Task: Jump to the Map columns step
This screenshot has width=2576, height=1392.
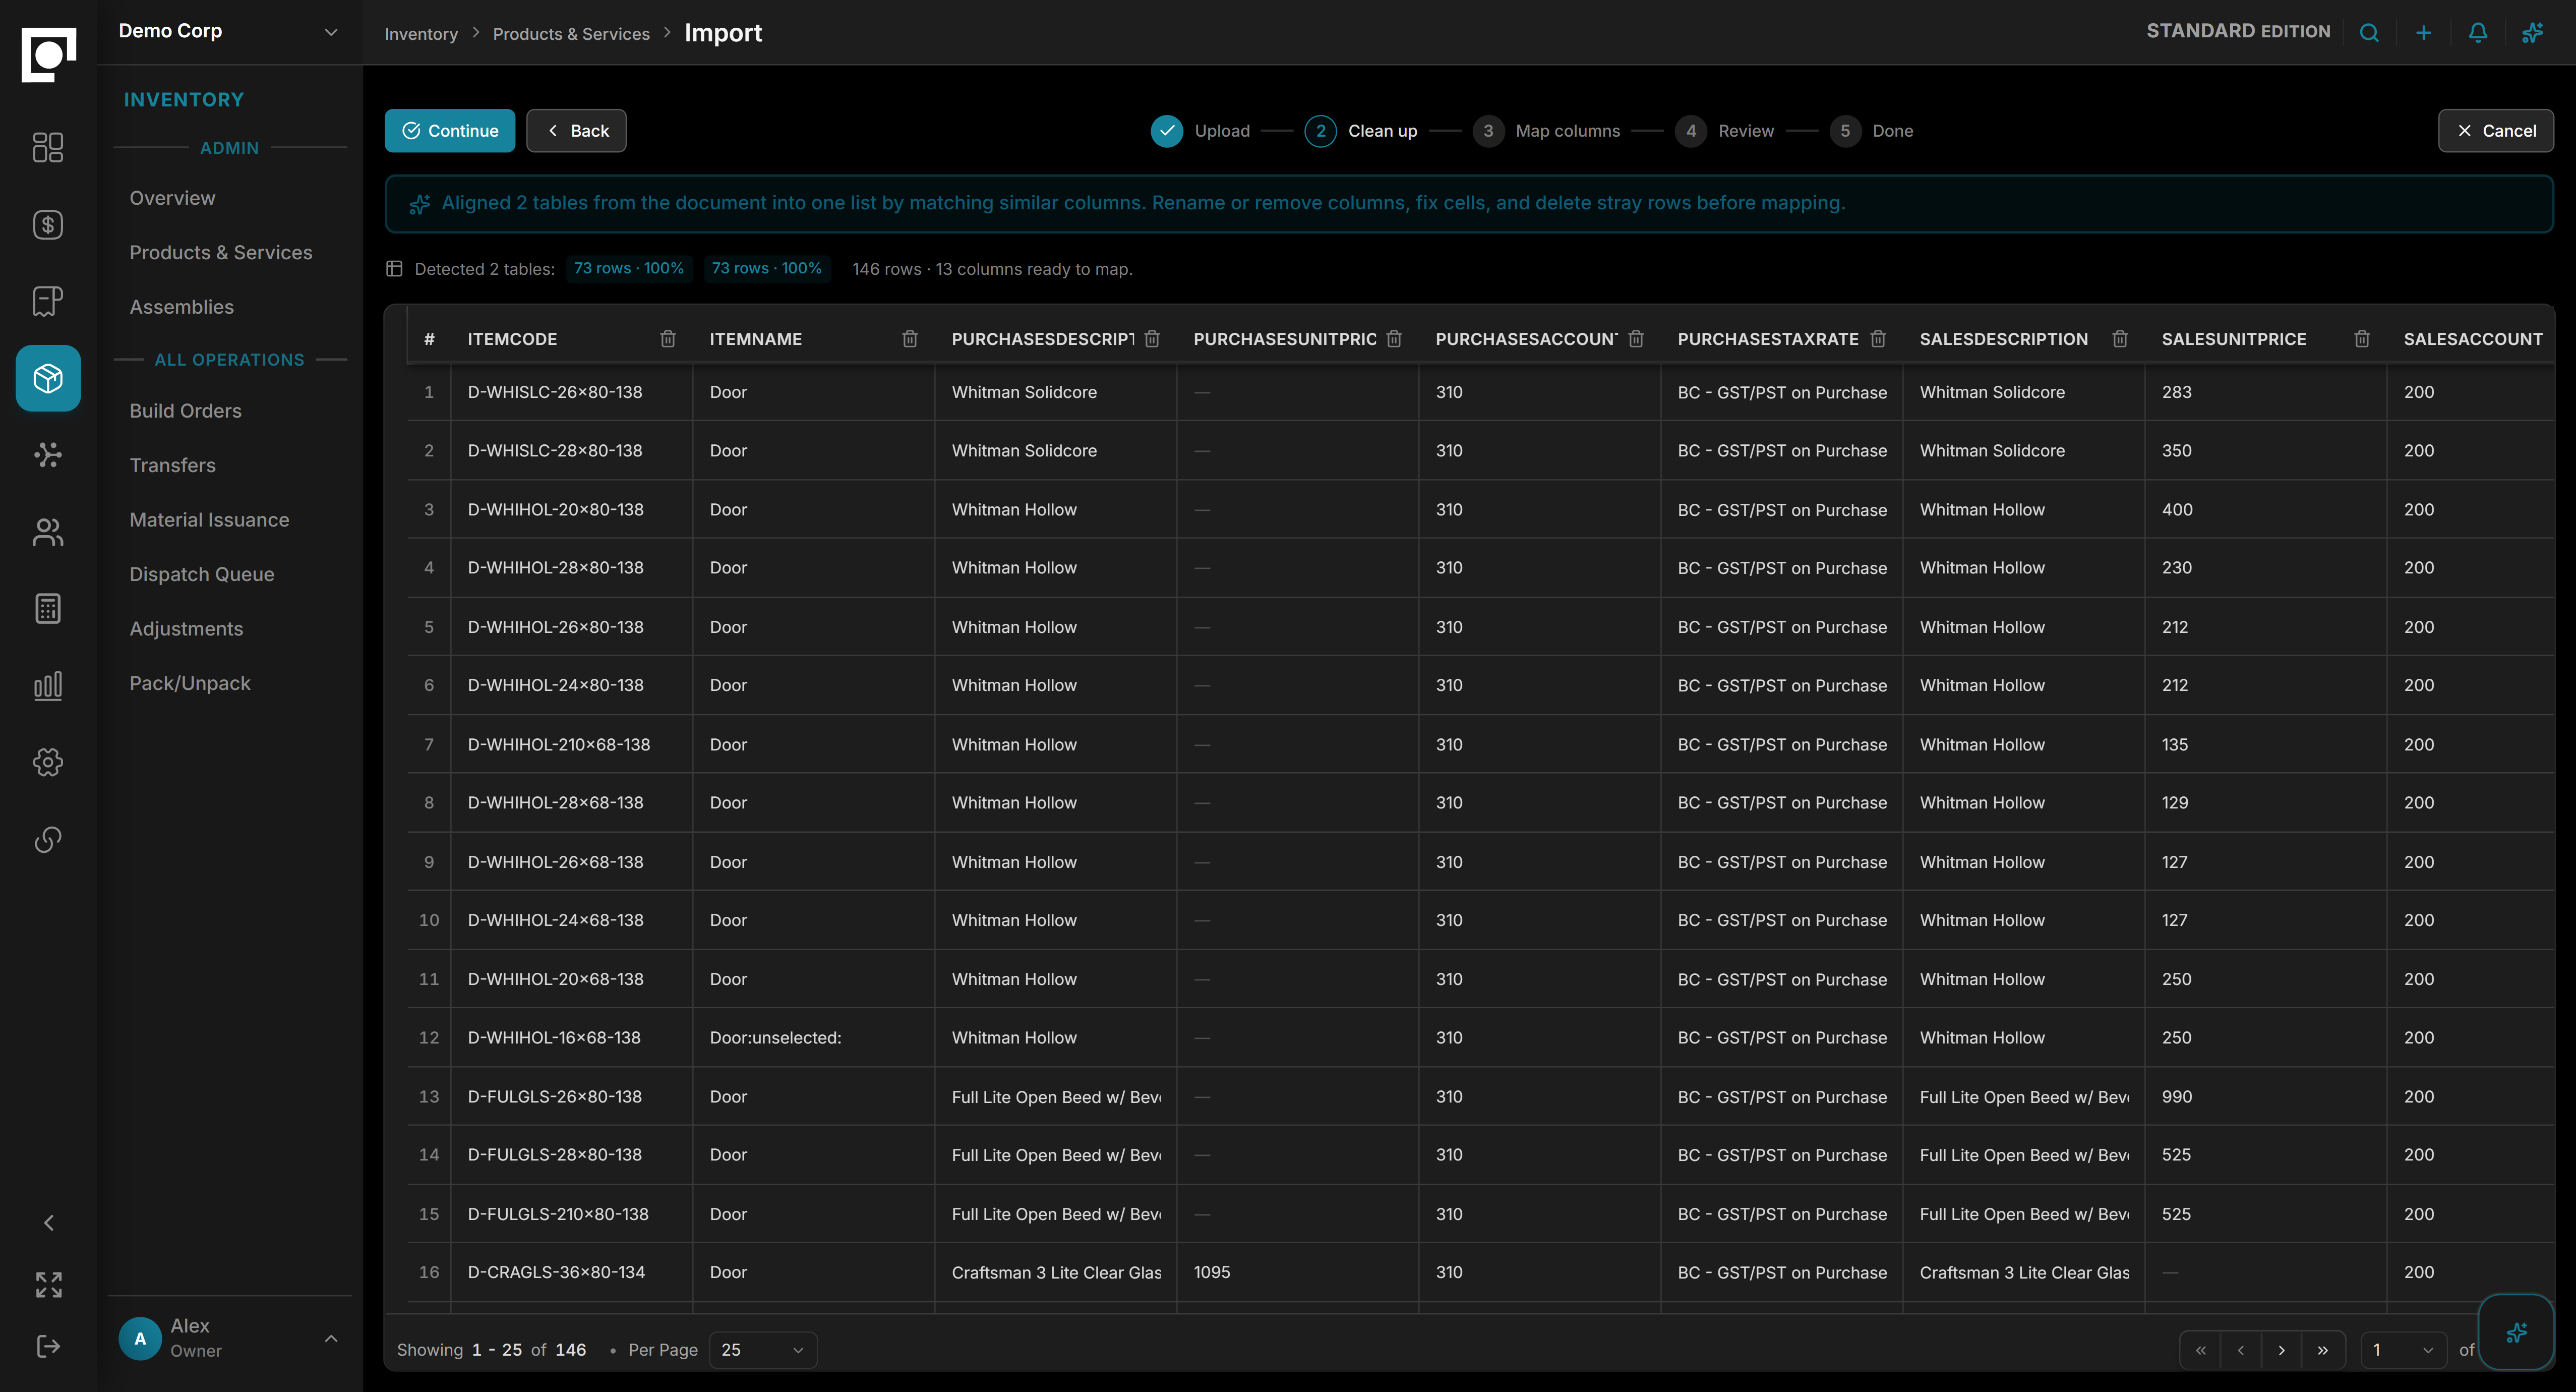Action: 1547,131
